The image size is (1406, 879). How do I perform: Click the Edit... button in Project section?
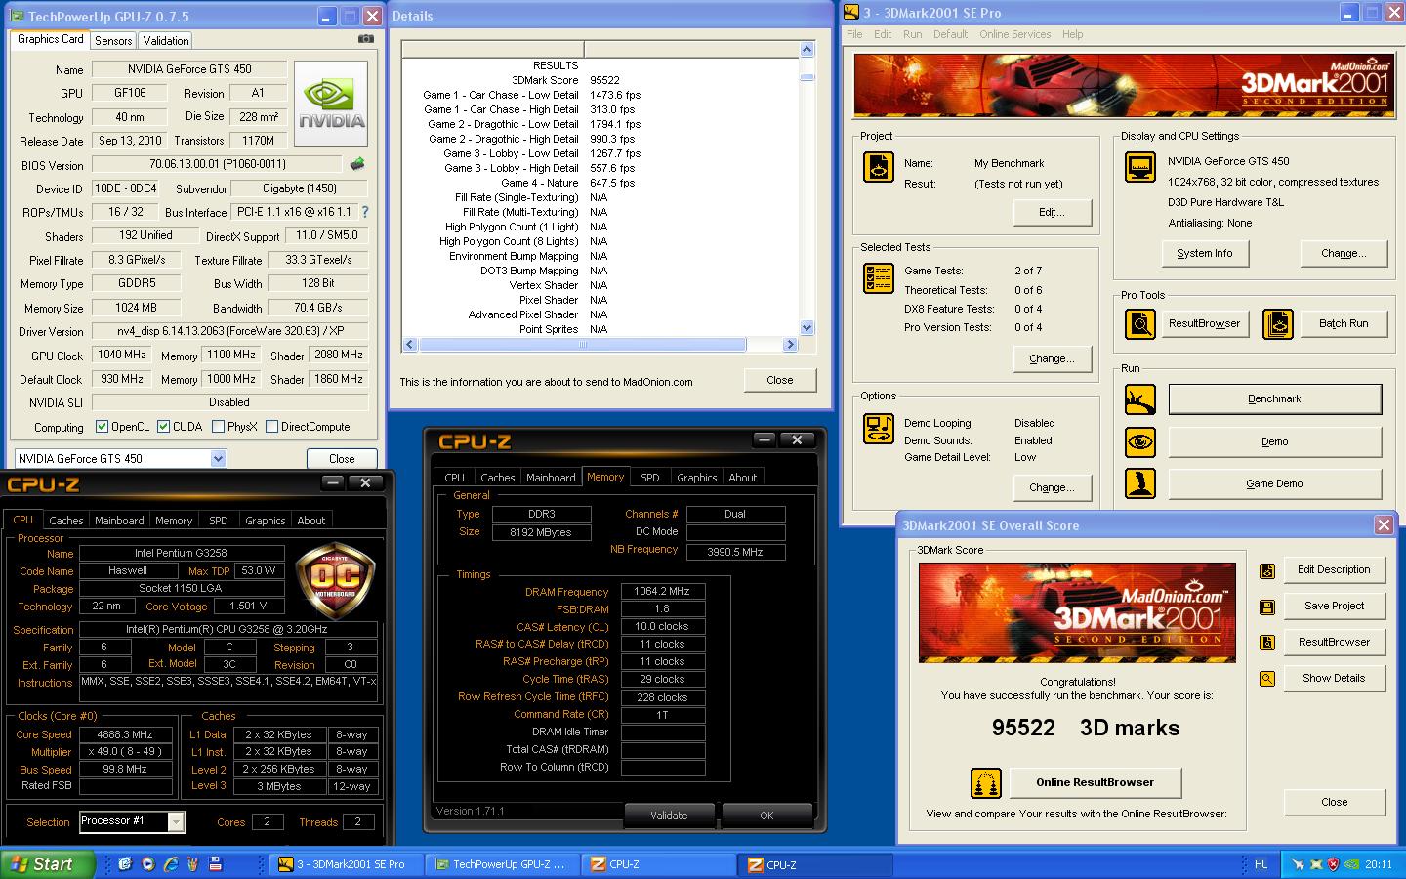tap(1052, 213)
